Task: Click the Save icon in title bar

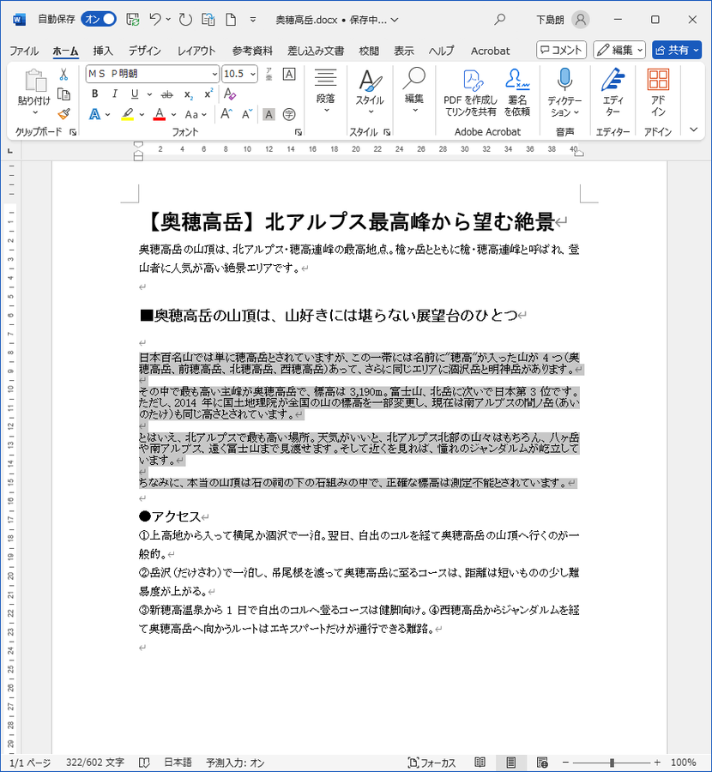Action: (x=132, y=20)
